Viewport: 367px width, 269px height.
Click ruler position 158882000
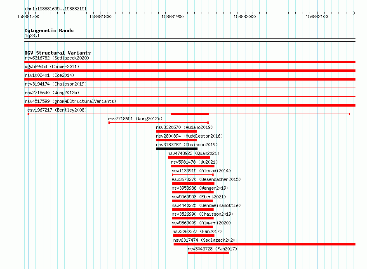(245, 17)
